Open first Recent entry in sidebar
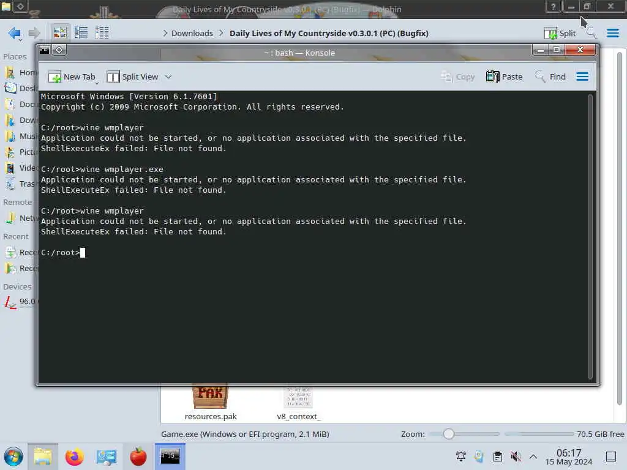The image size is (627, 470). pos(21,253)
